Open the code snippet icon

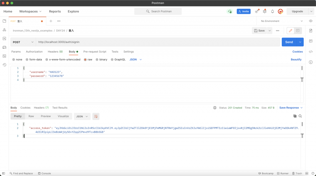(x=310, y=52)
